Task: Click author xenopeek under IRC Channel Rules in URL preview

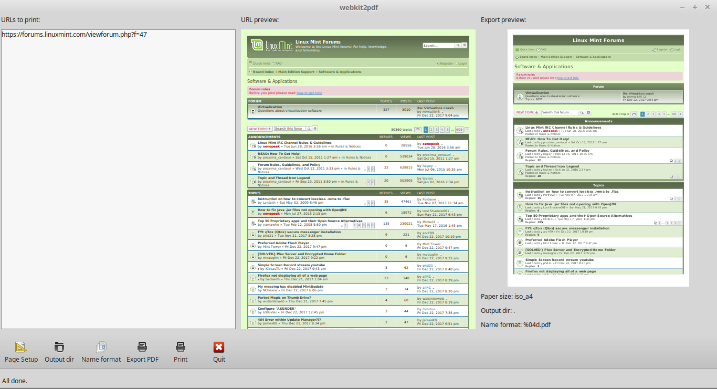Action: [x=271, y=147]
